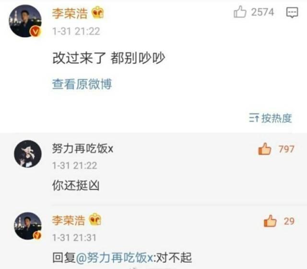This screenshot has width=307, height=269.
Task: Click the crown badge in the reply comment
Action: tap(95, 219)
